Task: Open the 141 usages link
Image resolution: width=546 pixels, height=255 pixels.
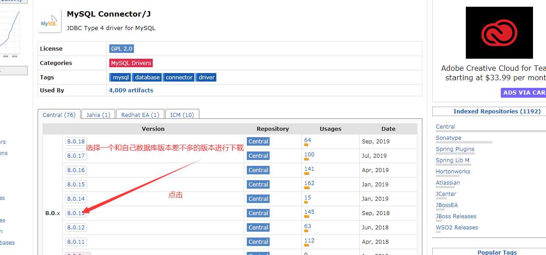Action: click(x=309, y=169)
